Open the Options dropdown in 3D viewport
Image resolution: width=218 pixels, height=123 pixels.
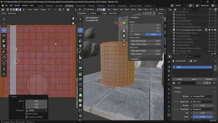pyautogui.click(x=161, y=13)
